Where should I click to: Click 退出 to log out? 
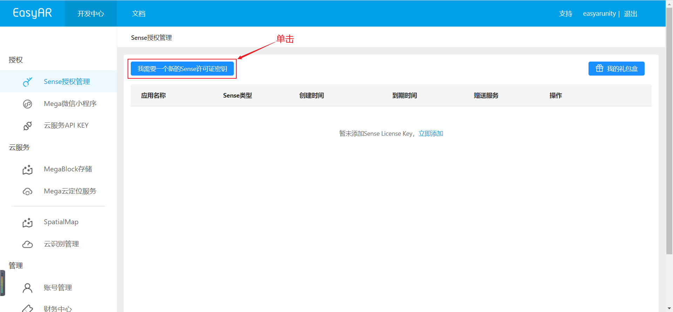tap(631, 14)
